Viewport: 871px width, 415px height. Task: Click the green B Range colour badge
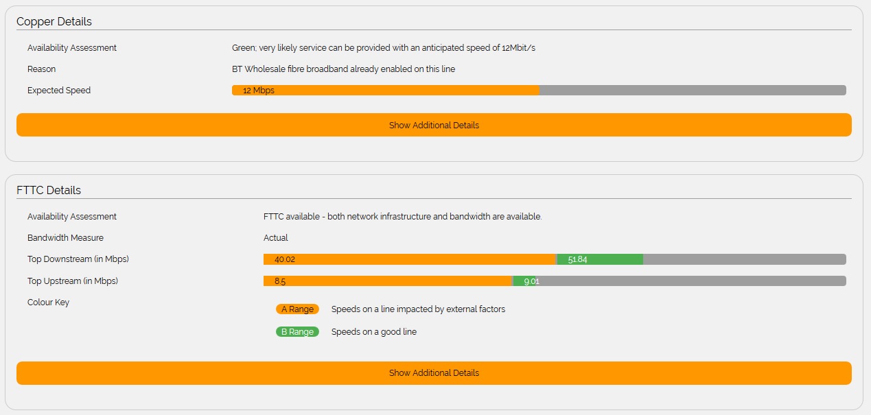pyautogui.click(x=297, y=332)
